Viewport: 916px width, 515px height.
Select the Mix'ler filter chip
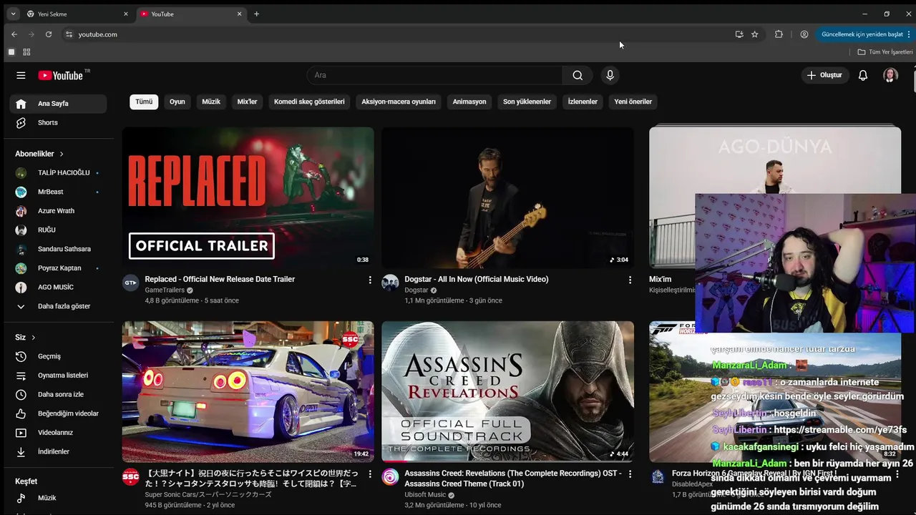click(x=247, y=102)
